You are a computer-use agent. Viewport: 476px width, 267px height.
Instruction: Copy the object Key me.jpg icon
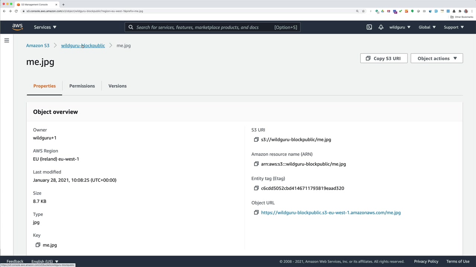tap(38, 245)
